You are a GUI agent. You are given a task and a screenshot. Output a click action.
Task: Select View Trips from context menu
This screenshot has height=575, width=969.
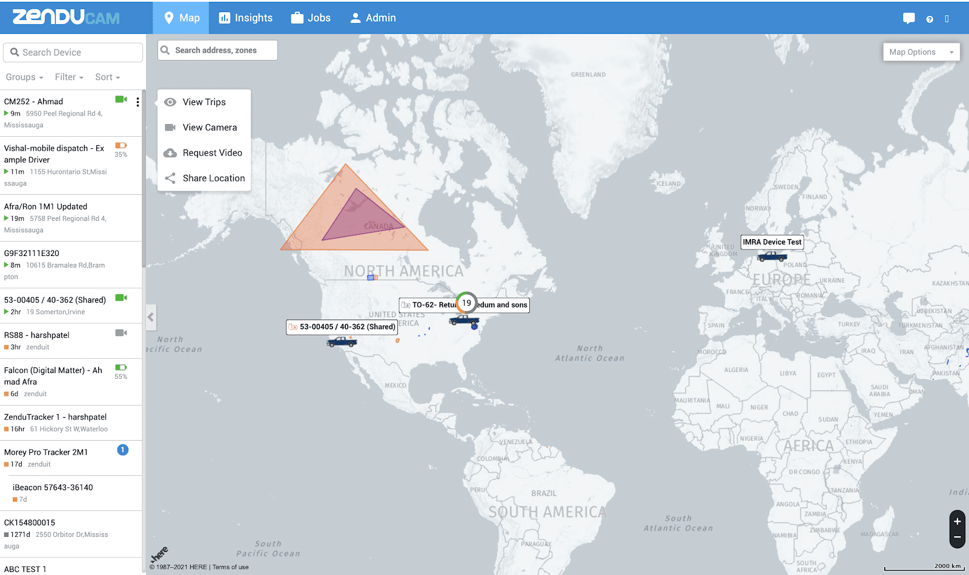(204, 102)
